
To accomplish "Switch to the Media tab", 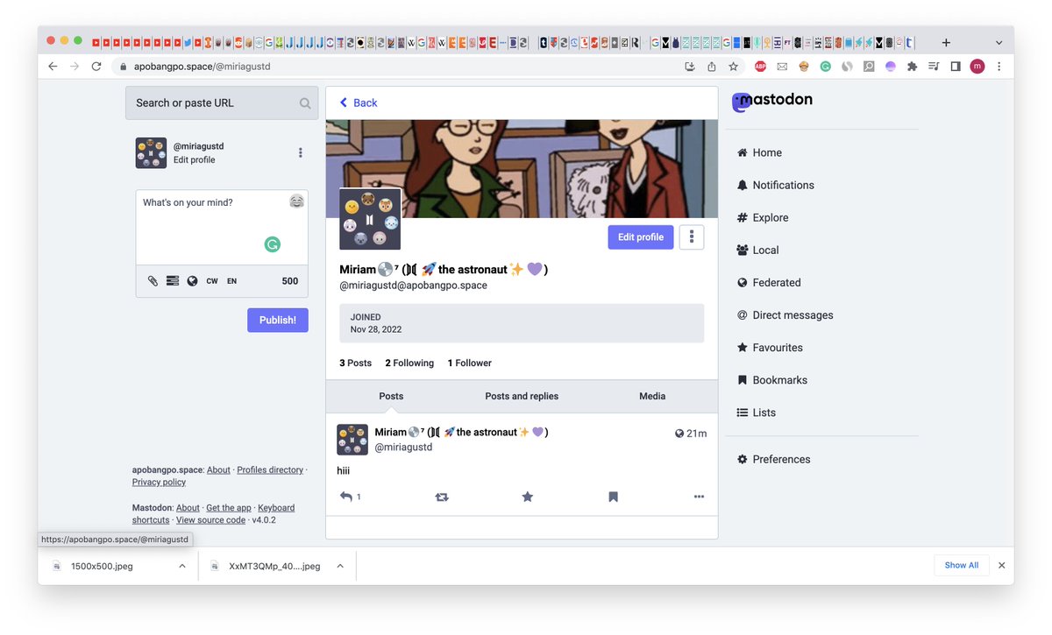I will 652,396.
